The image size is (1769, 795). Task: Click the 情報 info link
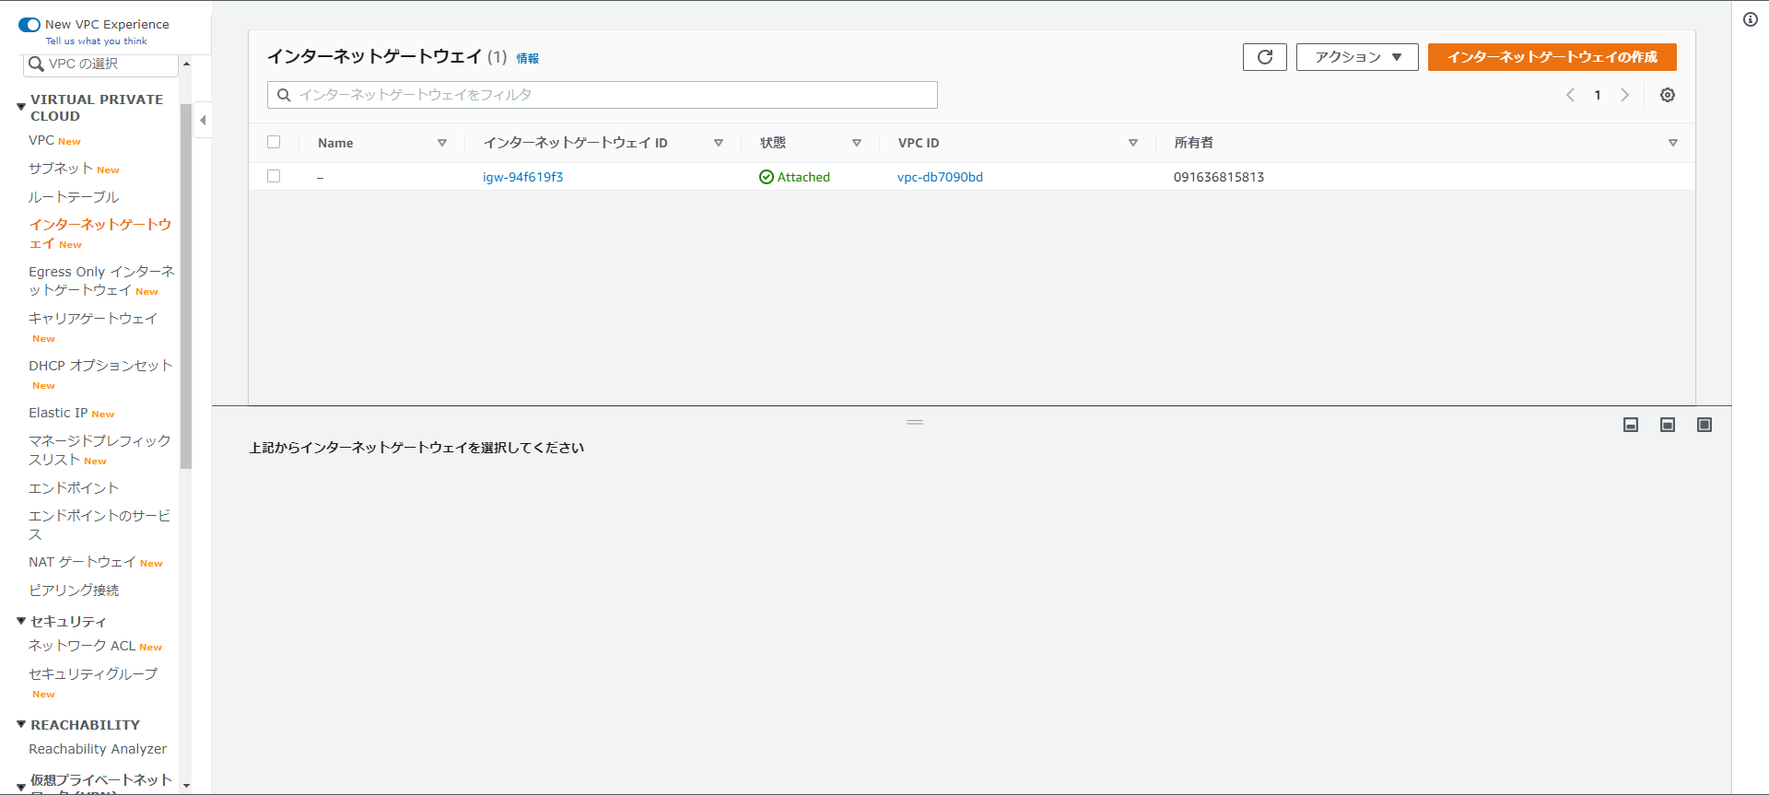point(527,58)
